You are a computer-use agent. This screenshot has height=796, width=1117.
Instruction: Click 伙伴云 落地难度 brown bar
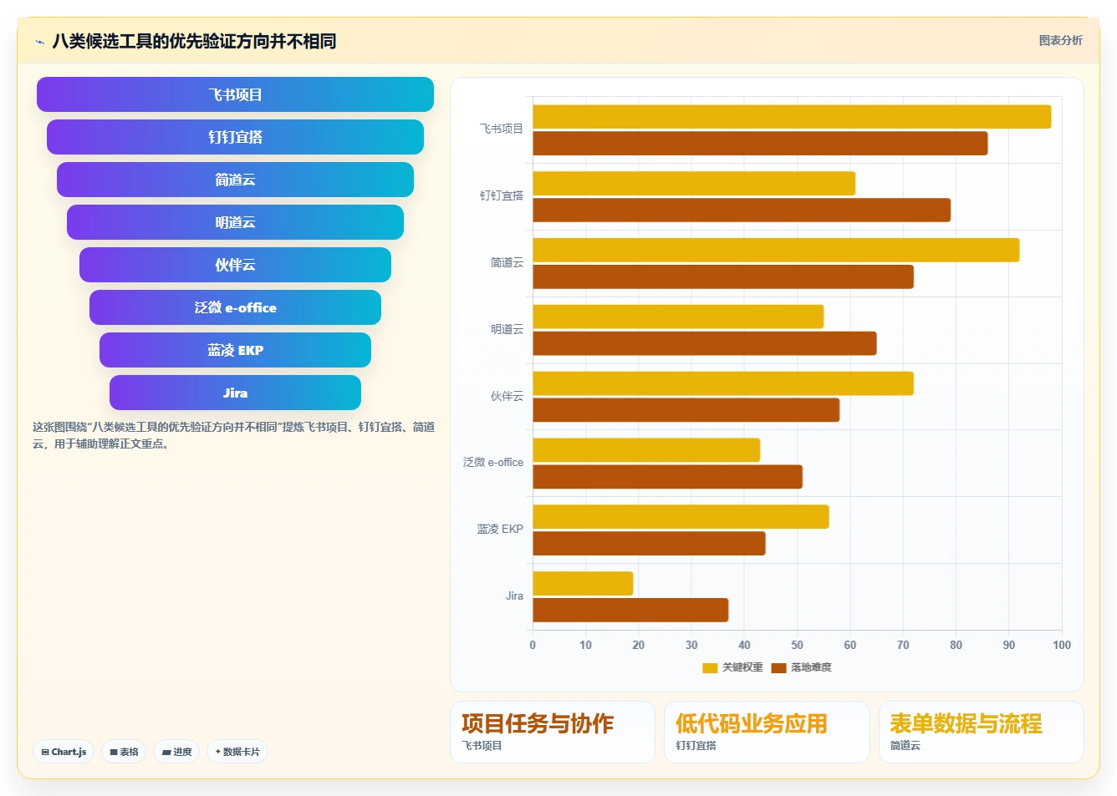coord(686,410)
